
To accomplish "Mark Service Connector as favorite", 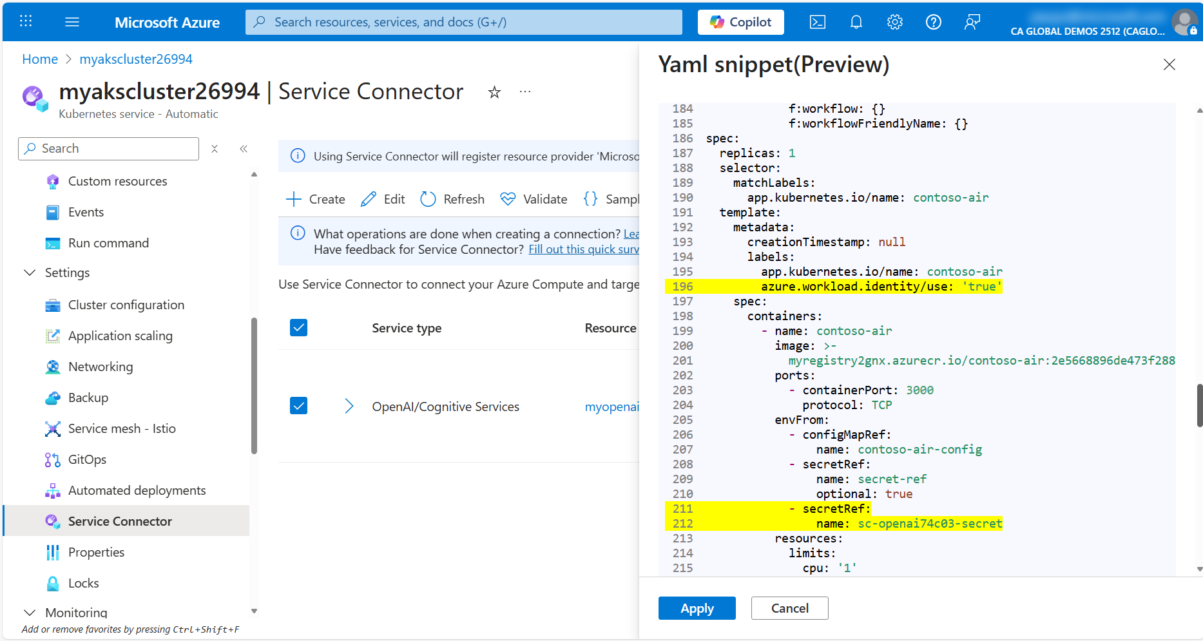I will click(494, 92).
